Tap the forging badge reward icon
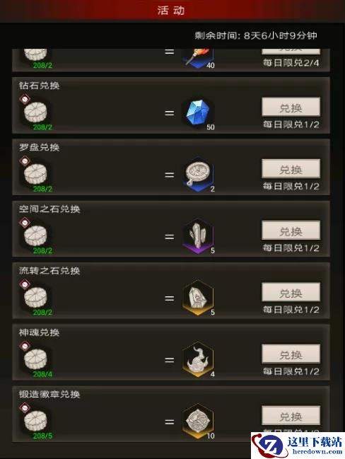345x459 pixels. (199, 422)
